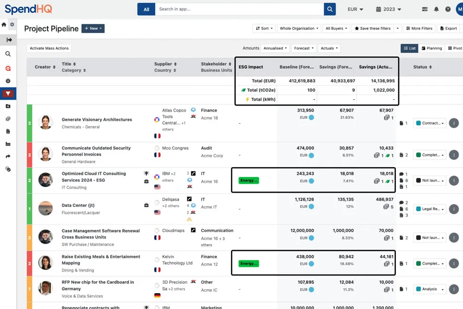463x309 pixels.
Task: Switch to List view
Action: click(x=409, y=48)
